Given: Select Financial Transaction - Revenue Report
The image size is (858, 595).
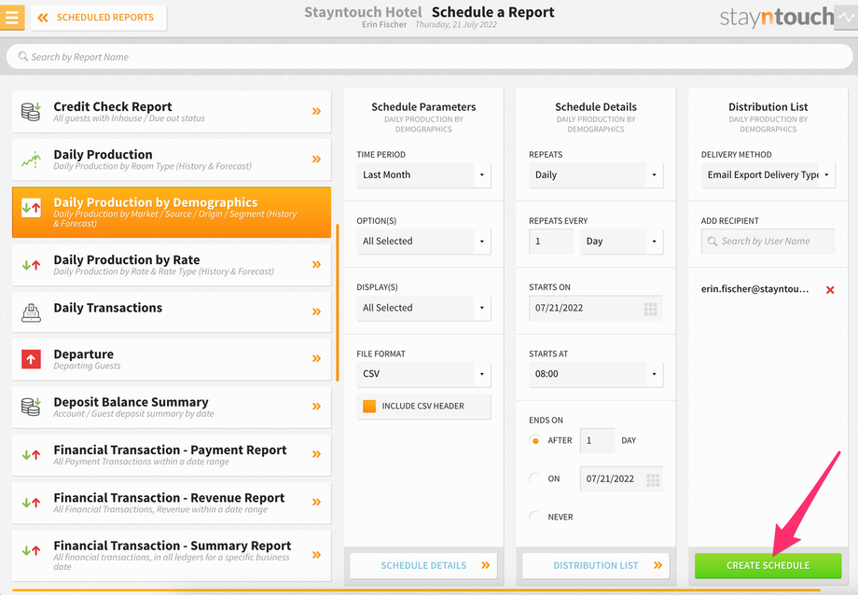Looking at the screenshot, I should [172, 502].
